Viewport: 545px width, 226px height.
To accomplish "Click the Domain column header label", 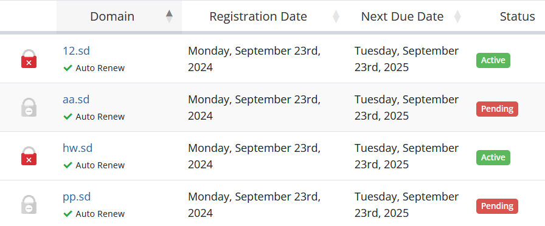I will click(x=113, y=16).
